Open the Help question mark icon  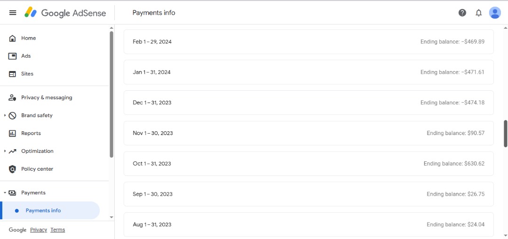pos(462,13)
